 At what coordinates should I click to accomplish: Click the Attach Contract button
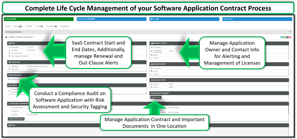[x=156, y=97]
